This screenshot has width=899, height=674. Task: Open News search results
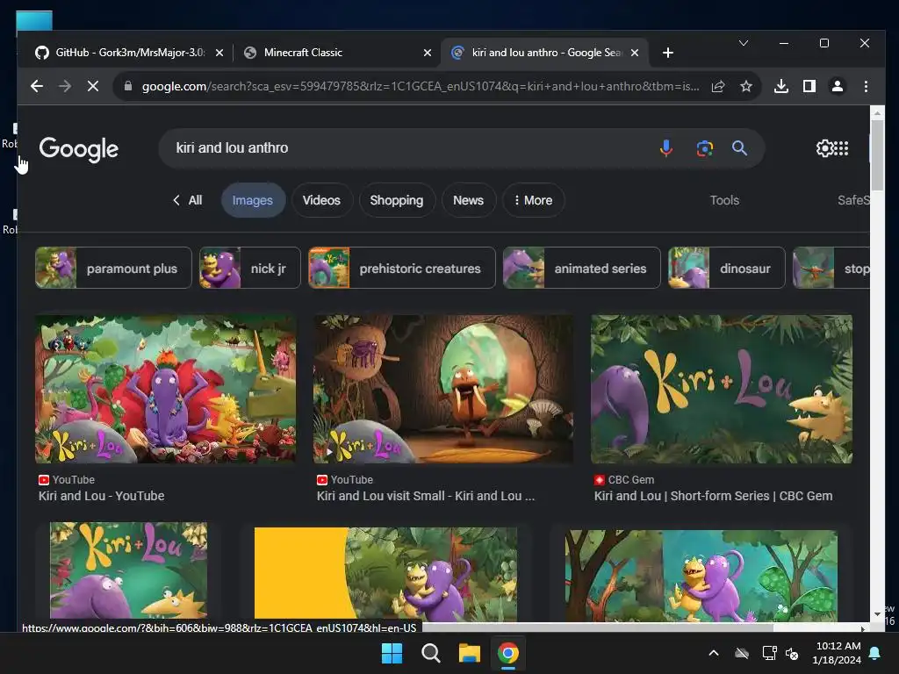(469, 200)
